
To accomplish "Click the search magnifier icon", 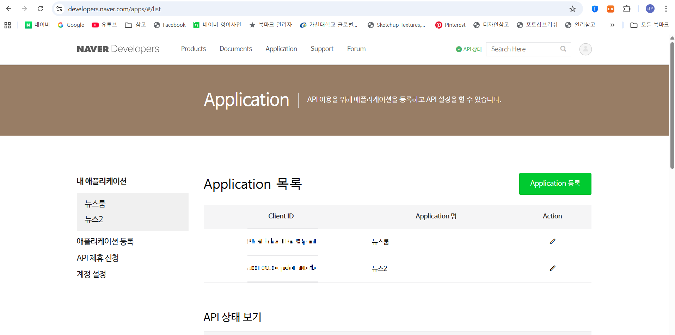I will pos(563,49).
